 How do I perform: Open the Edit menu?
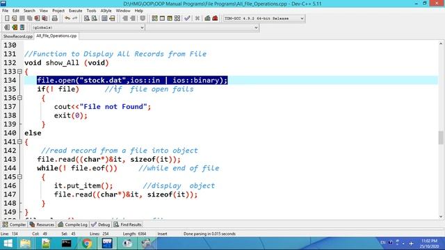(x=16, y=11)
